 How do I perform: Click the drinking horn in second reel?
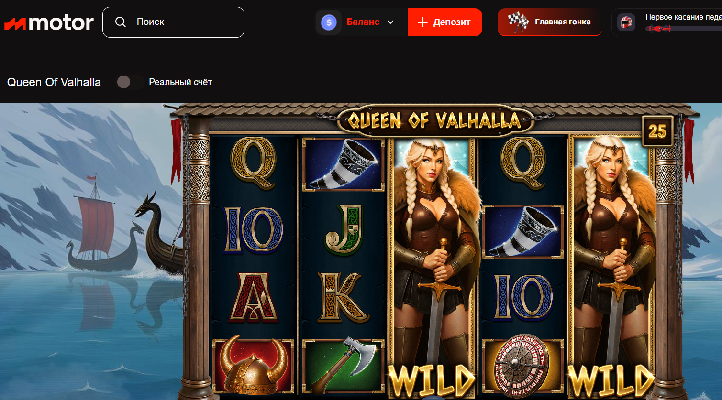[343, 164]
